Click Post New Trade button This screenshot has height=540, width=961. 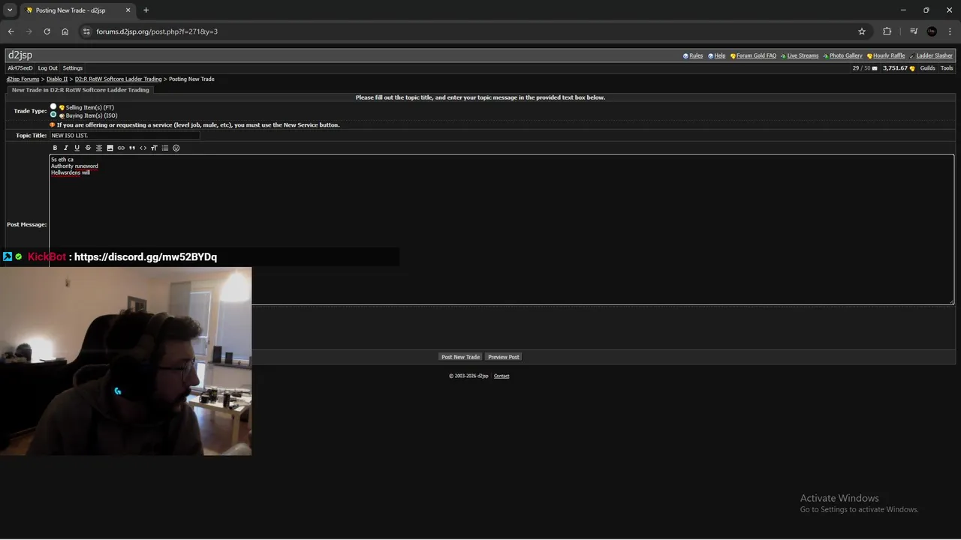[460, 357]
